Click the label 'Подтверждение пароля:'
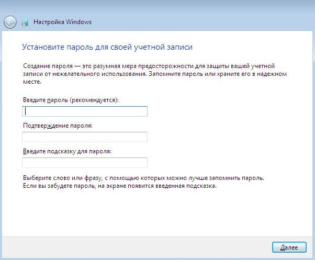315x260 pixels. tap(58, 126)
